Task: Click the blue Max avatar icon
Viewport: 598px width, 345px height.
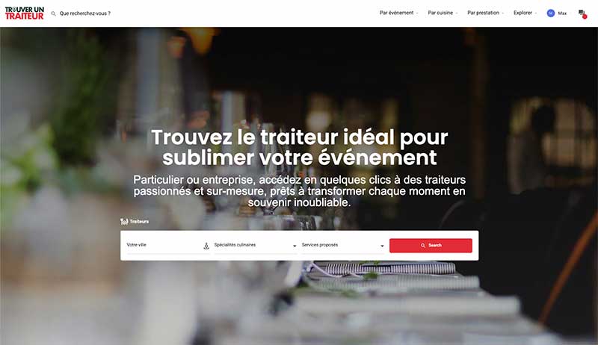Action: pos(550,13)
